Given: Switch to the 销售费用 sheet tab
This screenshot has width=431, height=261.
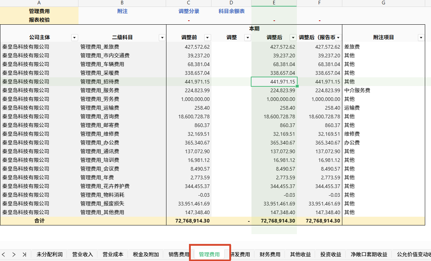Looking at the screenshot, I should click(x=179, y=254).
